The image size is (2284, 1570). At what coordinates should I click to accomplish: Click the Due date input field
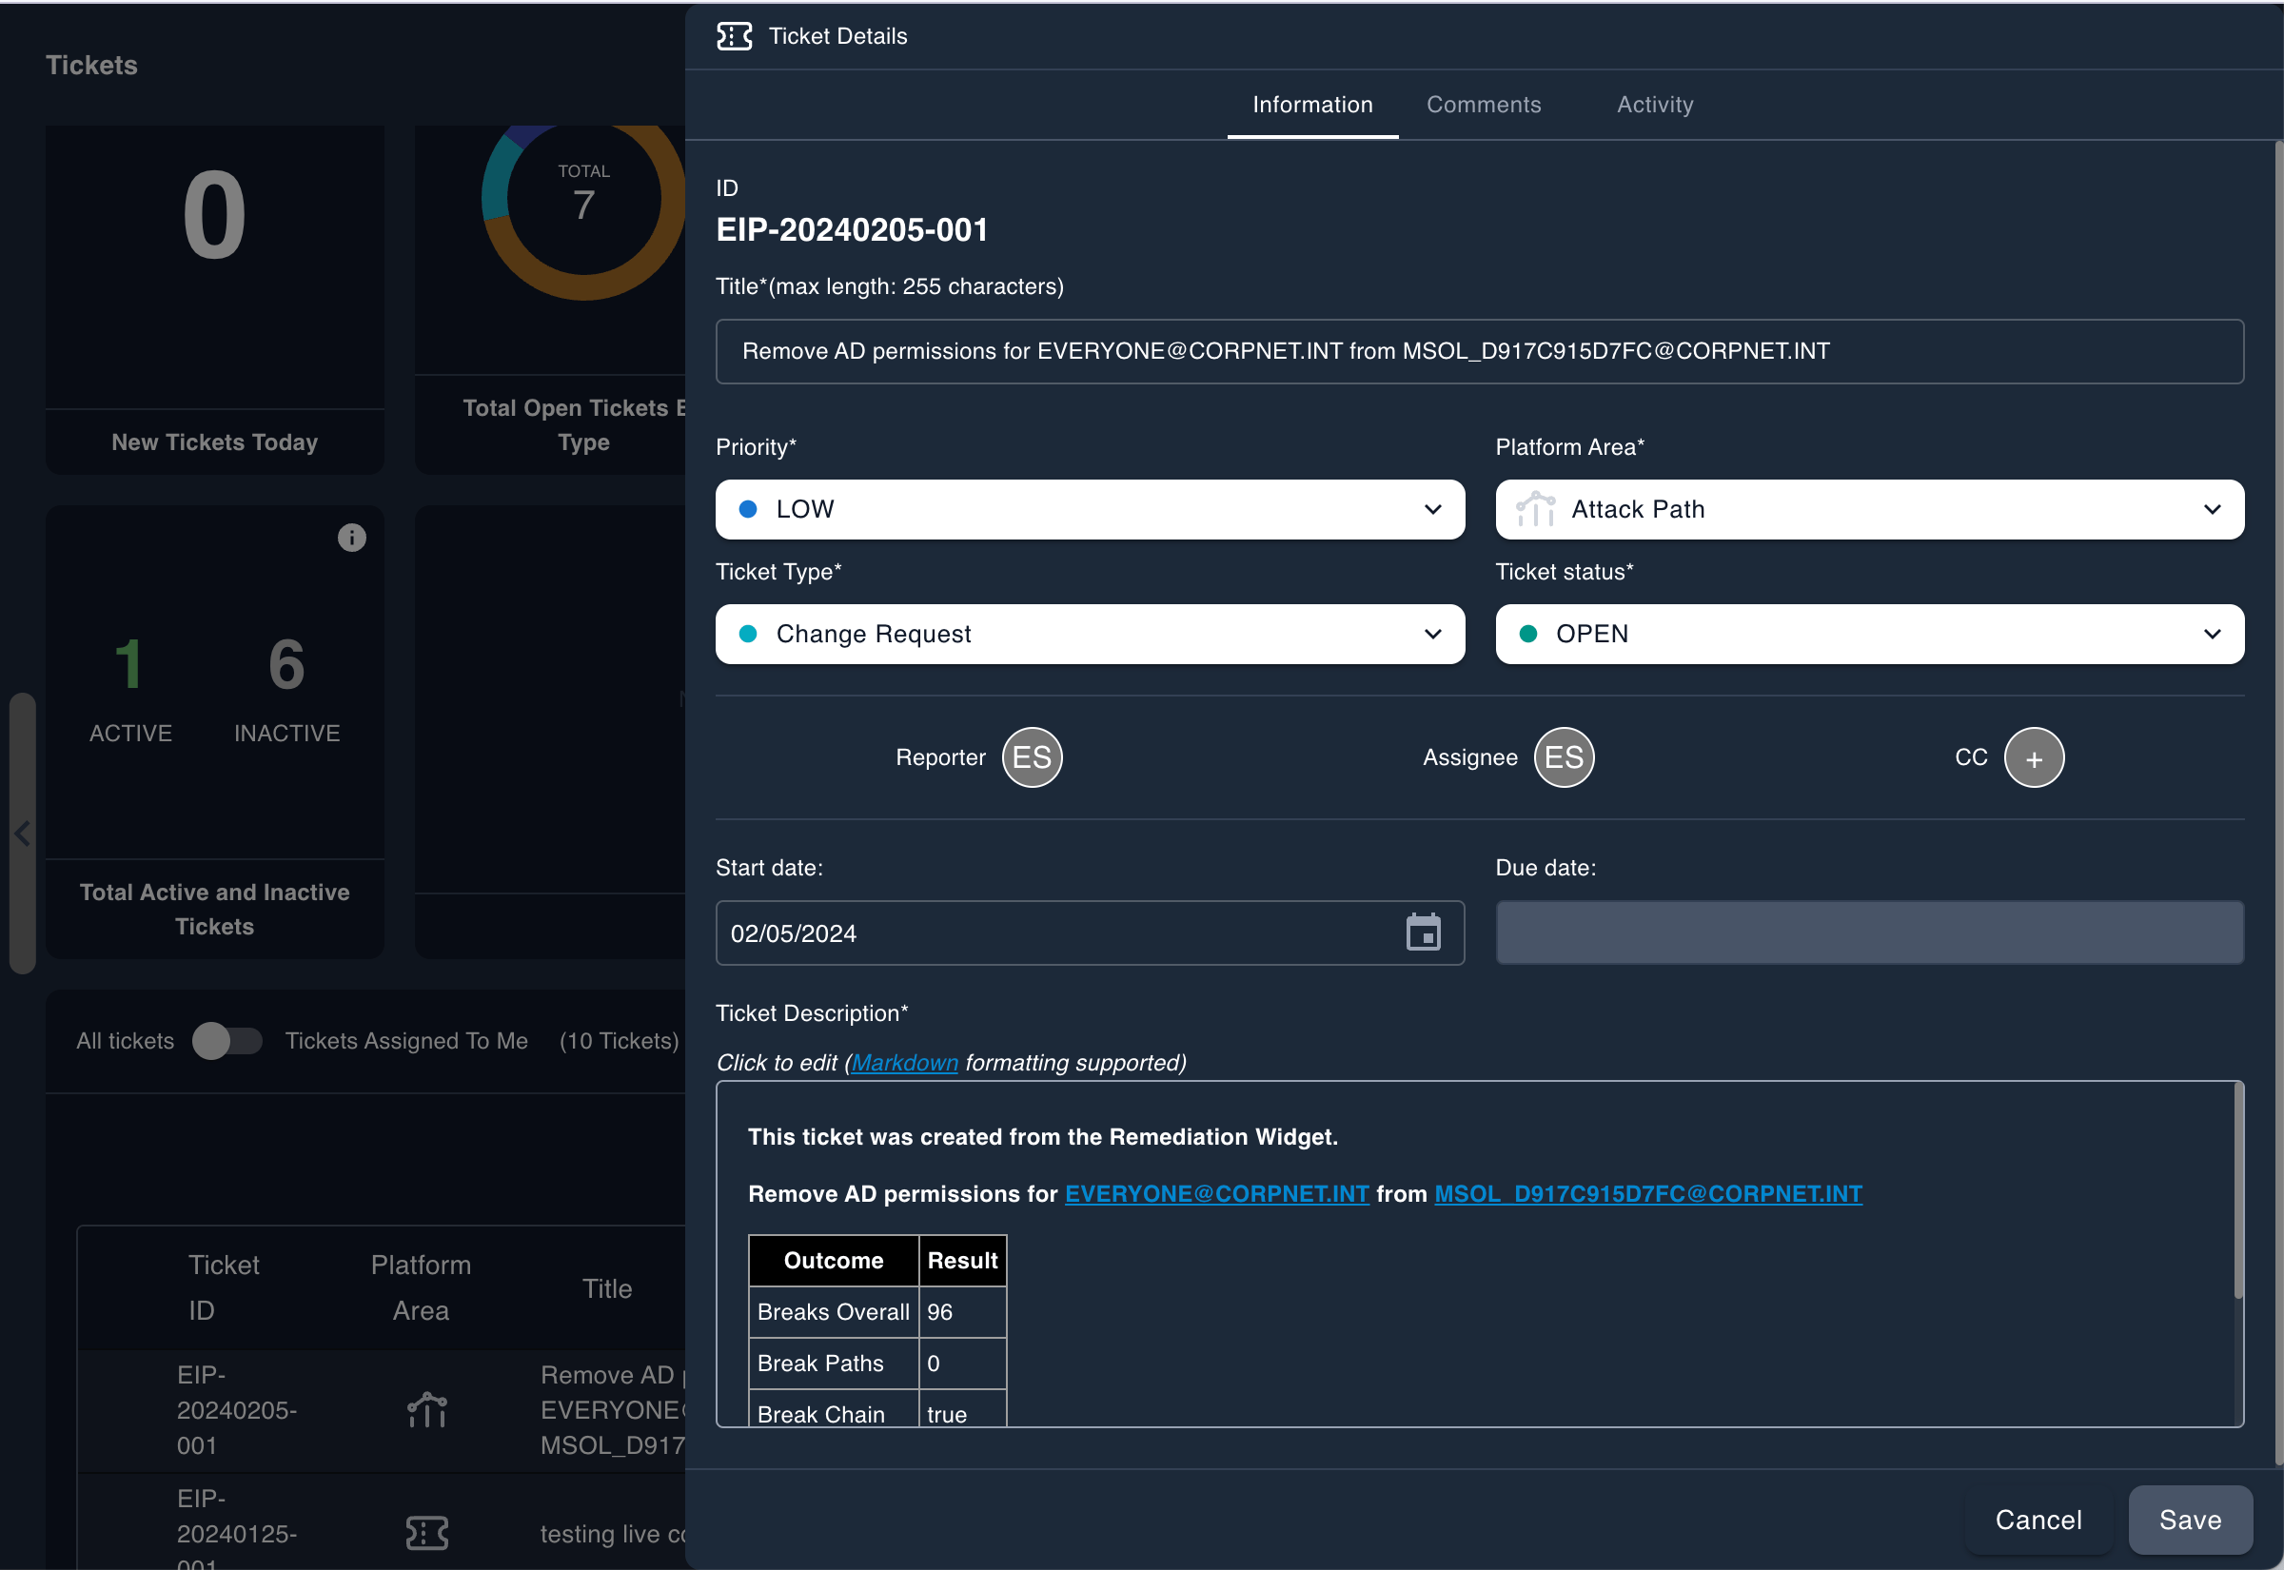pyautogui.click(x=1869, y=932)
